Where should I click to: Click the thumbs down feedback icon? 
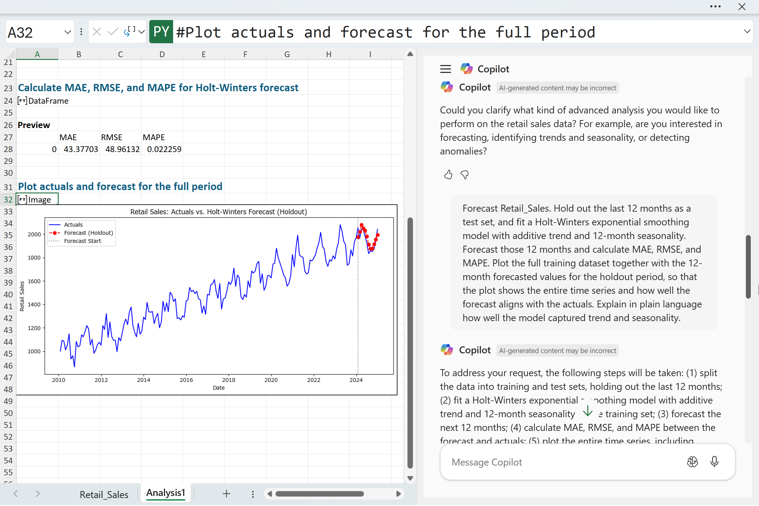coord(464,175)
